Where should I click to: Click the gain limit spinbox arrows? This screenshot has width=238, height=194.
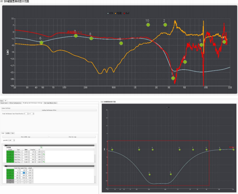click(14, 140)
